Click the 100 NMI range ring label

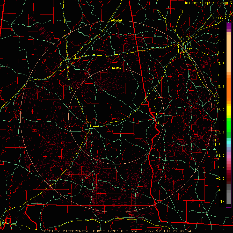(116, 20)
